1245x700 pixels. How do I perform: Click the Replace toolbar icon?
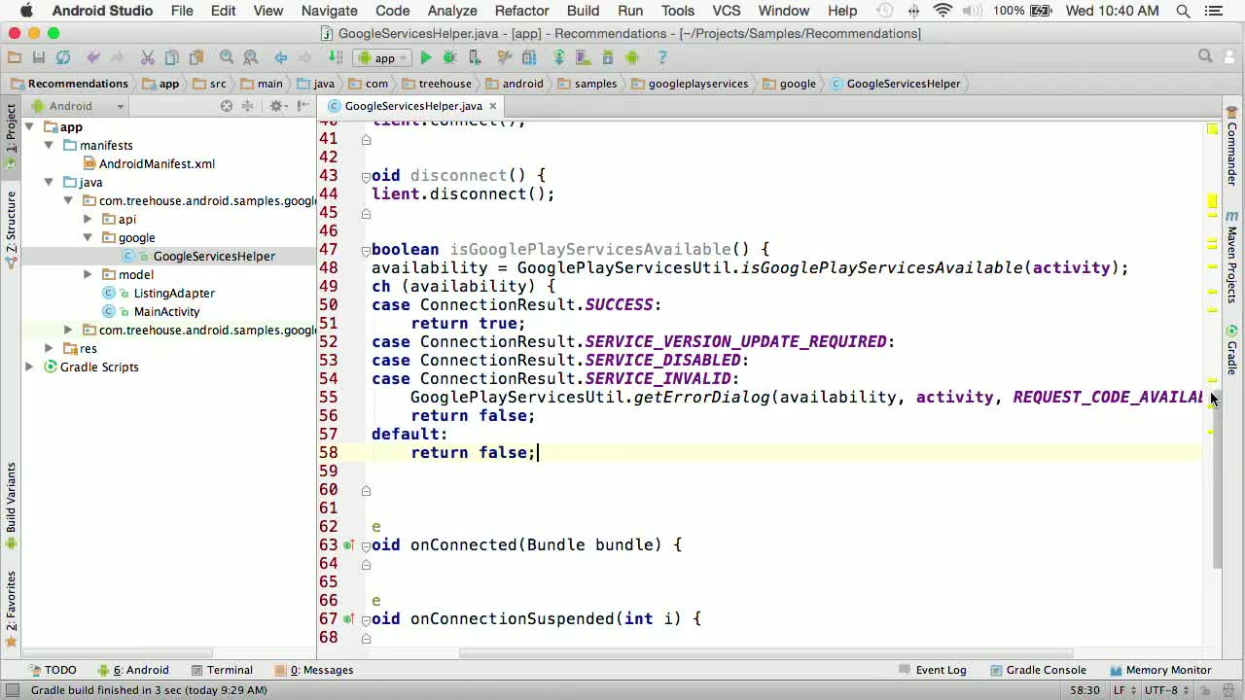coord(250,58)
